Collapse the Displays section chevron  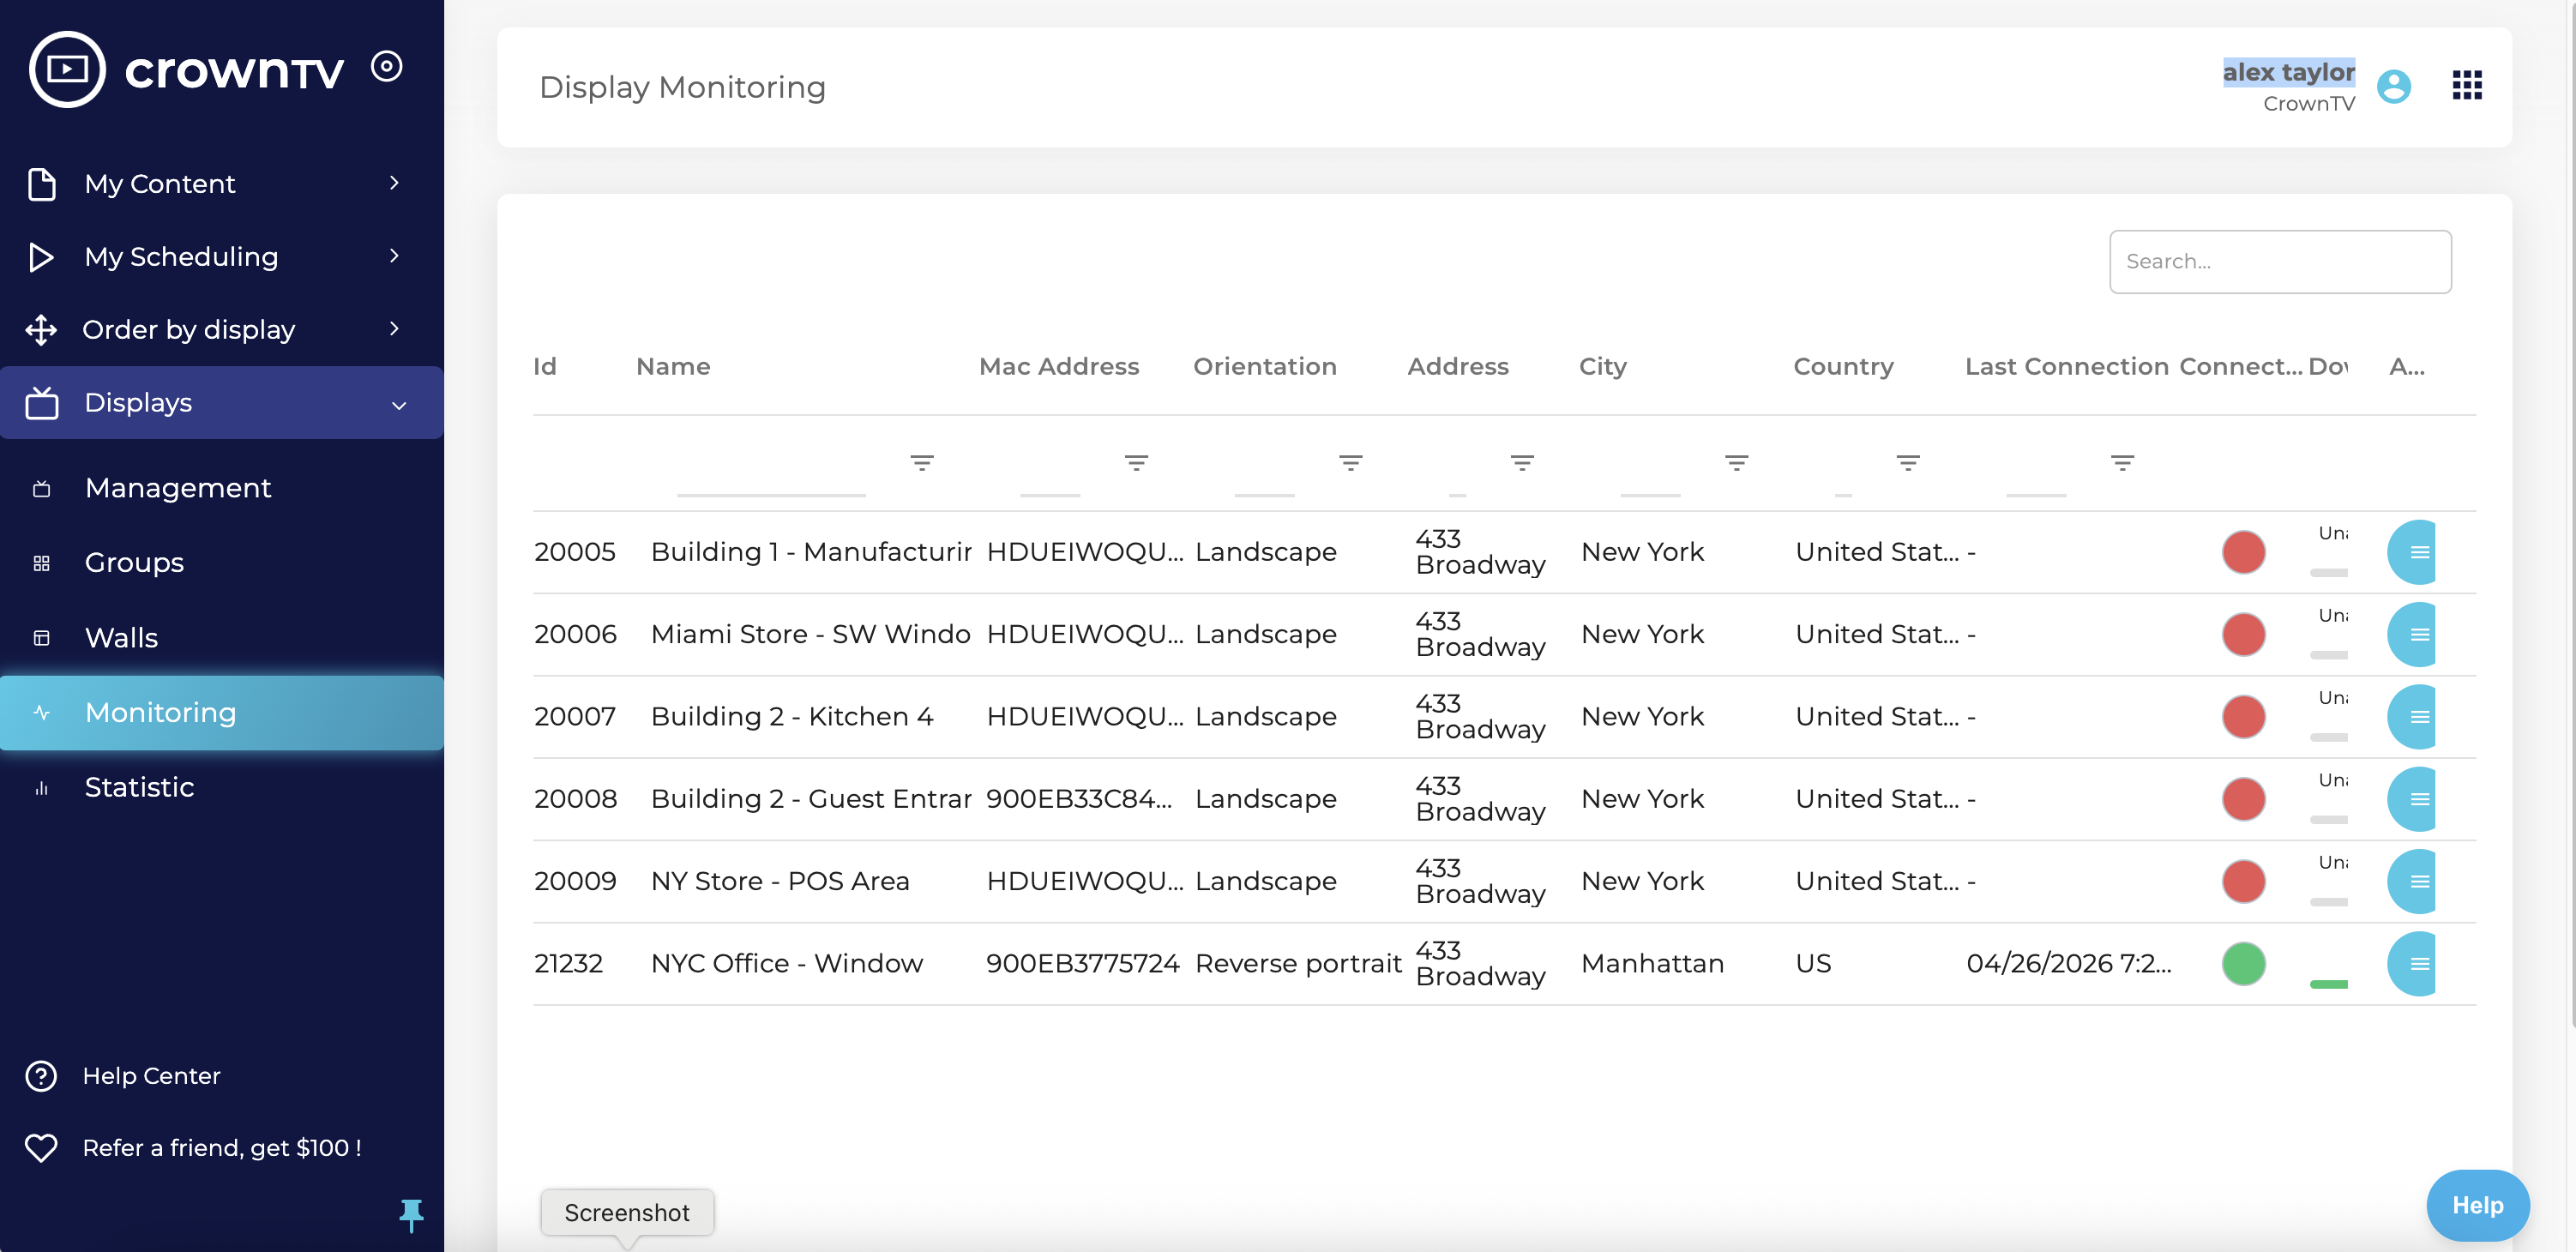click(x=399, y=406)
